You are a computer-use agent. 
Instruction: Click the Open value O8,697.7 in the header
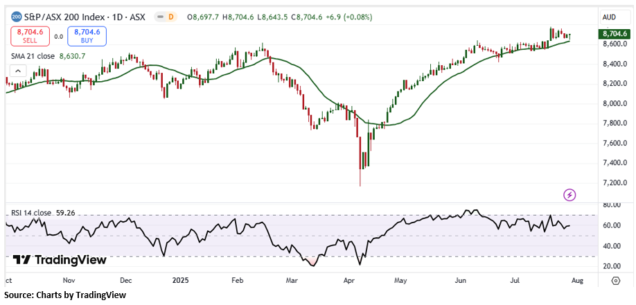(203, 17)
